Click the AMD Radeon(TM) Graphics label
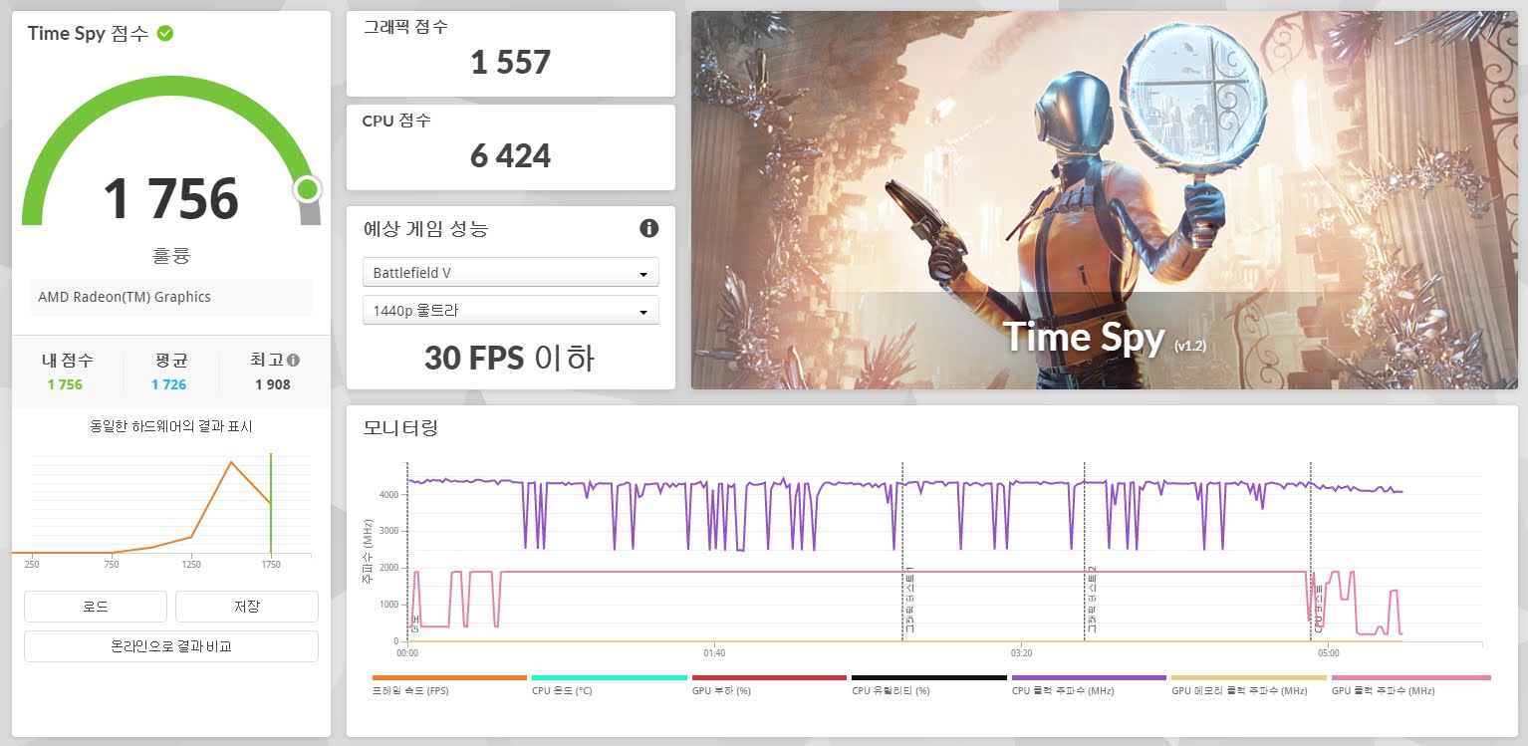The height and width of the screenshot is (746, 1528). pos(125,297)
